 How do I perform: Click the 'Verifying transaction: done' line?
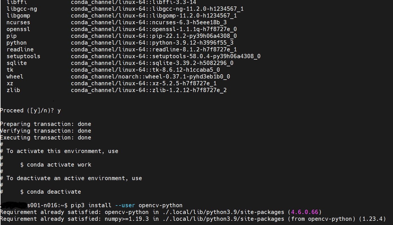tap(46, 131)
